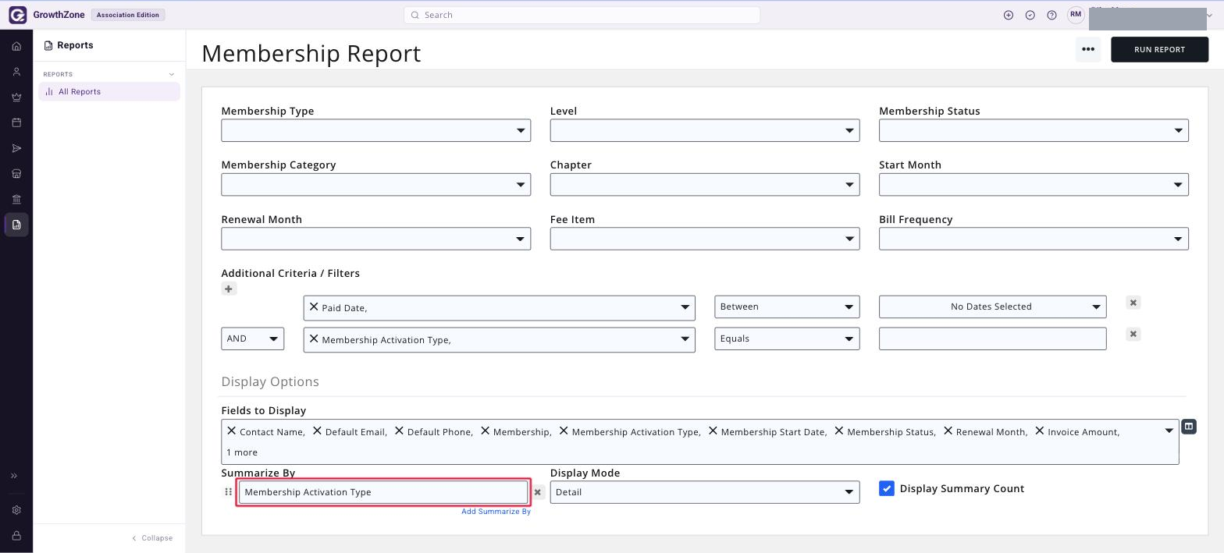Click the Add Summarize By link
Viewport: 1224px width, 553px height.
[496, 512]
